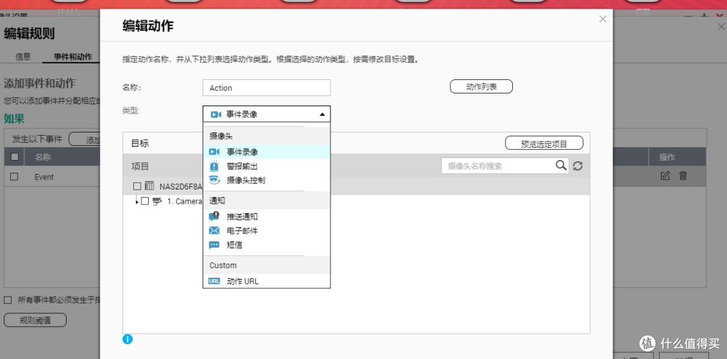The image size is (727, 359).
Task: Click the Event row name text
Action: 44,177
